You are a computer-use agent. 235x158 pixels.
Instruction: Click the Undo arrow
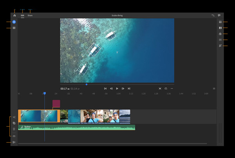(213, 15)
